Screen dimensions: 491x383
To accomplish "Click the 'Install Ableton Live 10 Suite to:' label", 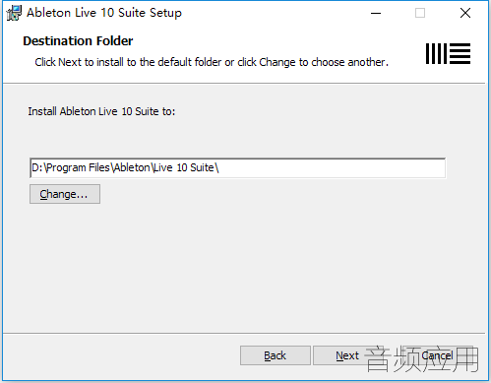I will tap(101, 111).
